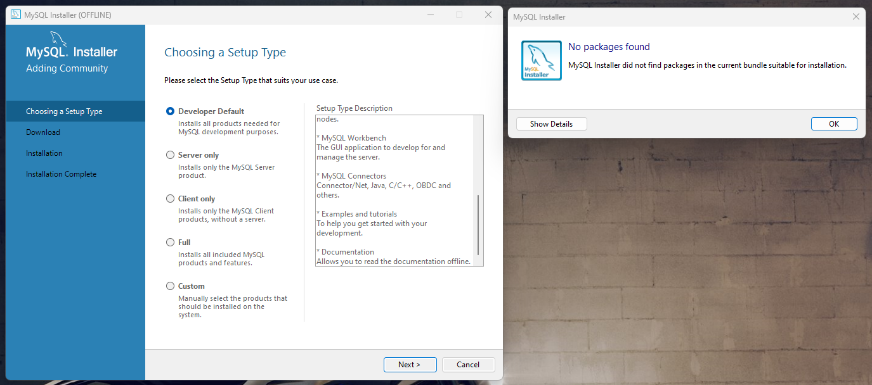Click the Setup Type Description scrollbar thumb

click(478, 224)
